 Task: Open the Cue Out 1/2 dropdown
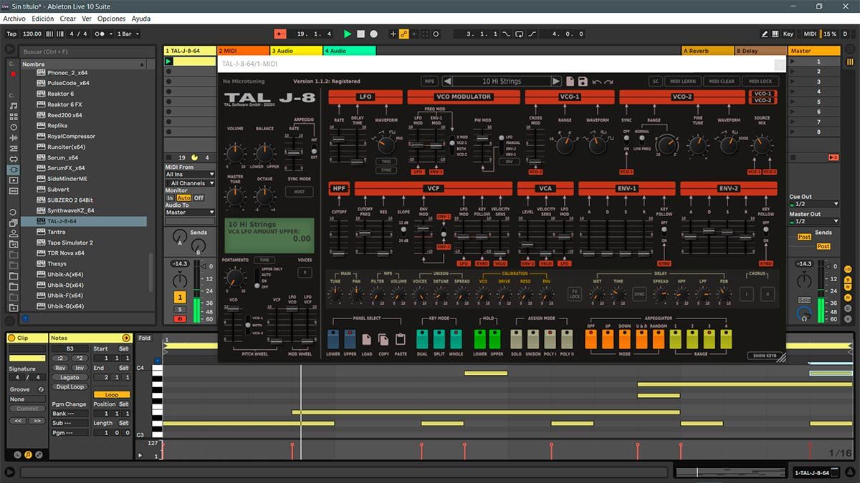pyautogui.click(x=813, y=204)
